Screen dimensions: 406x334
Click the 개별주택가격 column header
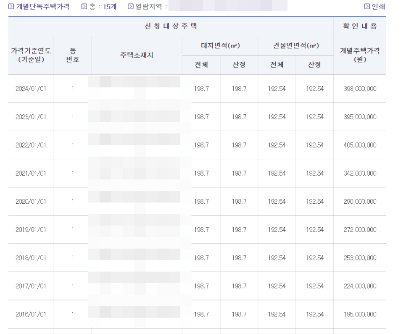pyautogui.click(x=359, y=55)
